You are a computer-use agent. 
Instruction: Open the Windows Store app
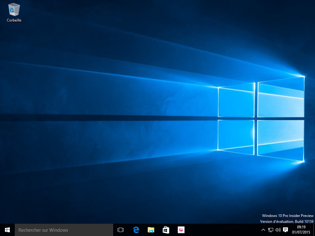[x=166, y=230]
